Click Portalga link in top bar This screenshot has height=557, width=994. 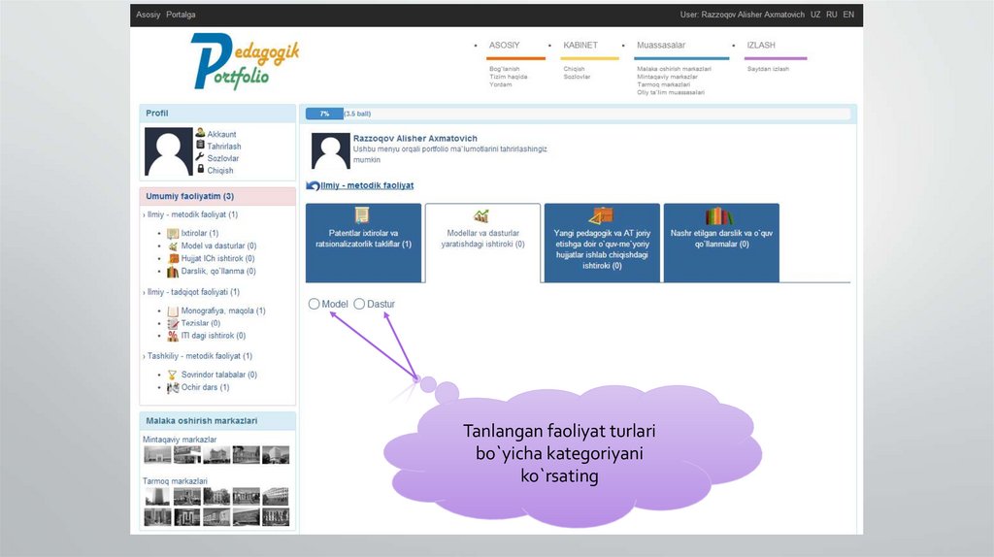pyautogui.click(x=181, y=15)
